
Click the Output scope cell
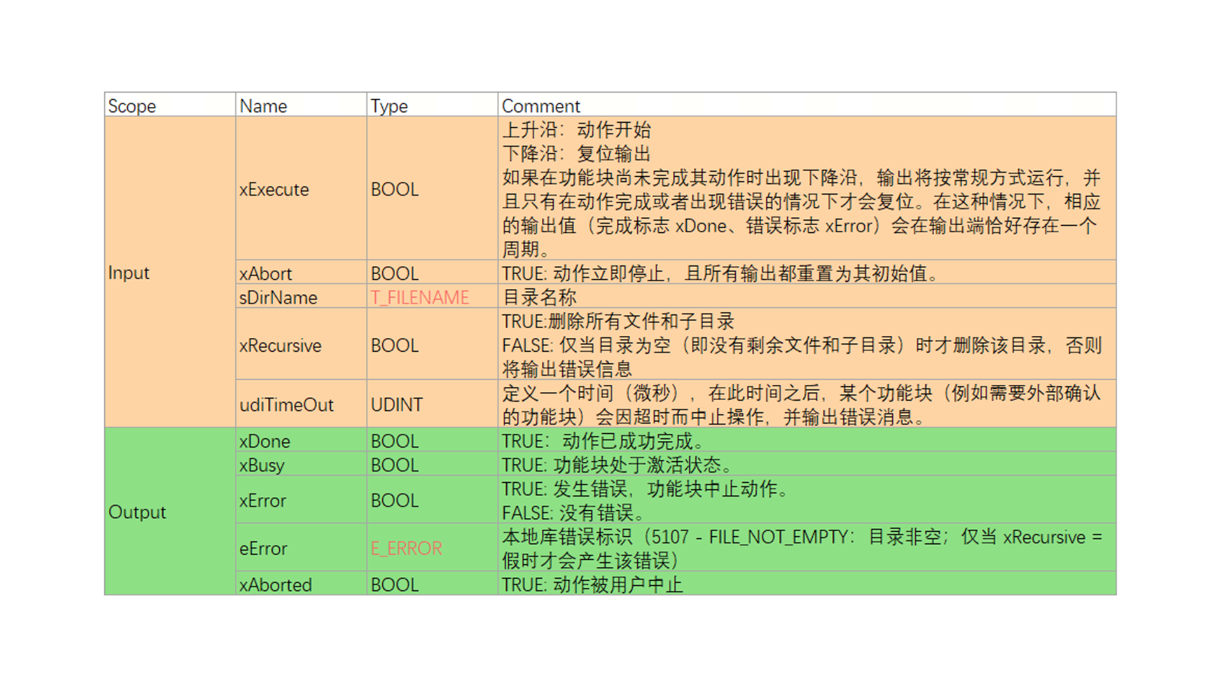pyautogui.click(x=137, y=512)
